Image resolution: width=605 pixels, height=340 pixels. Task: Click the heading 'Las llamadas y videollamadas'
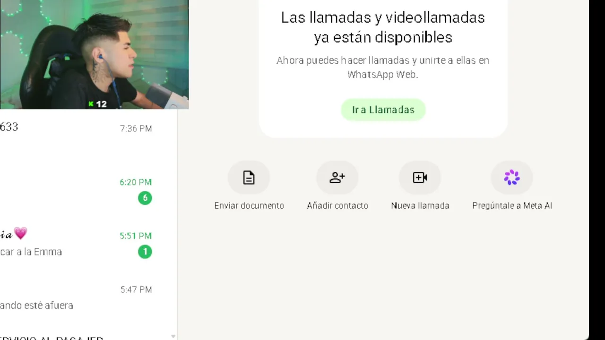coord(383,17)
